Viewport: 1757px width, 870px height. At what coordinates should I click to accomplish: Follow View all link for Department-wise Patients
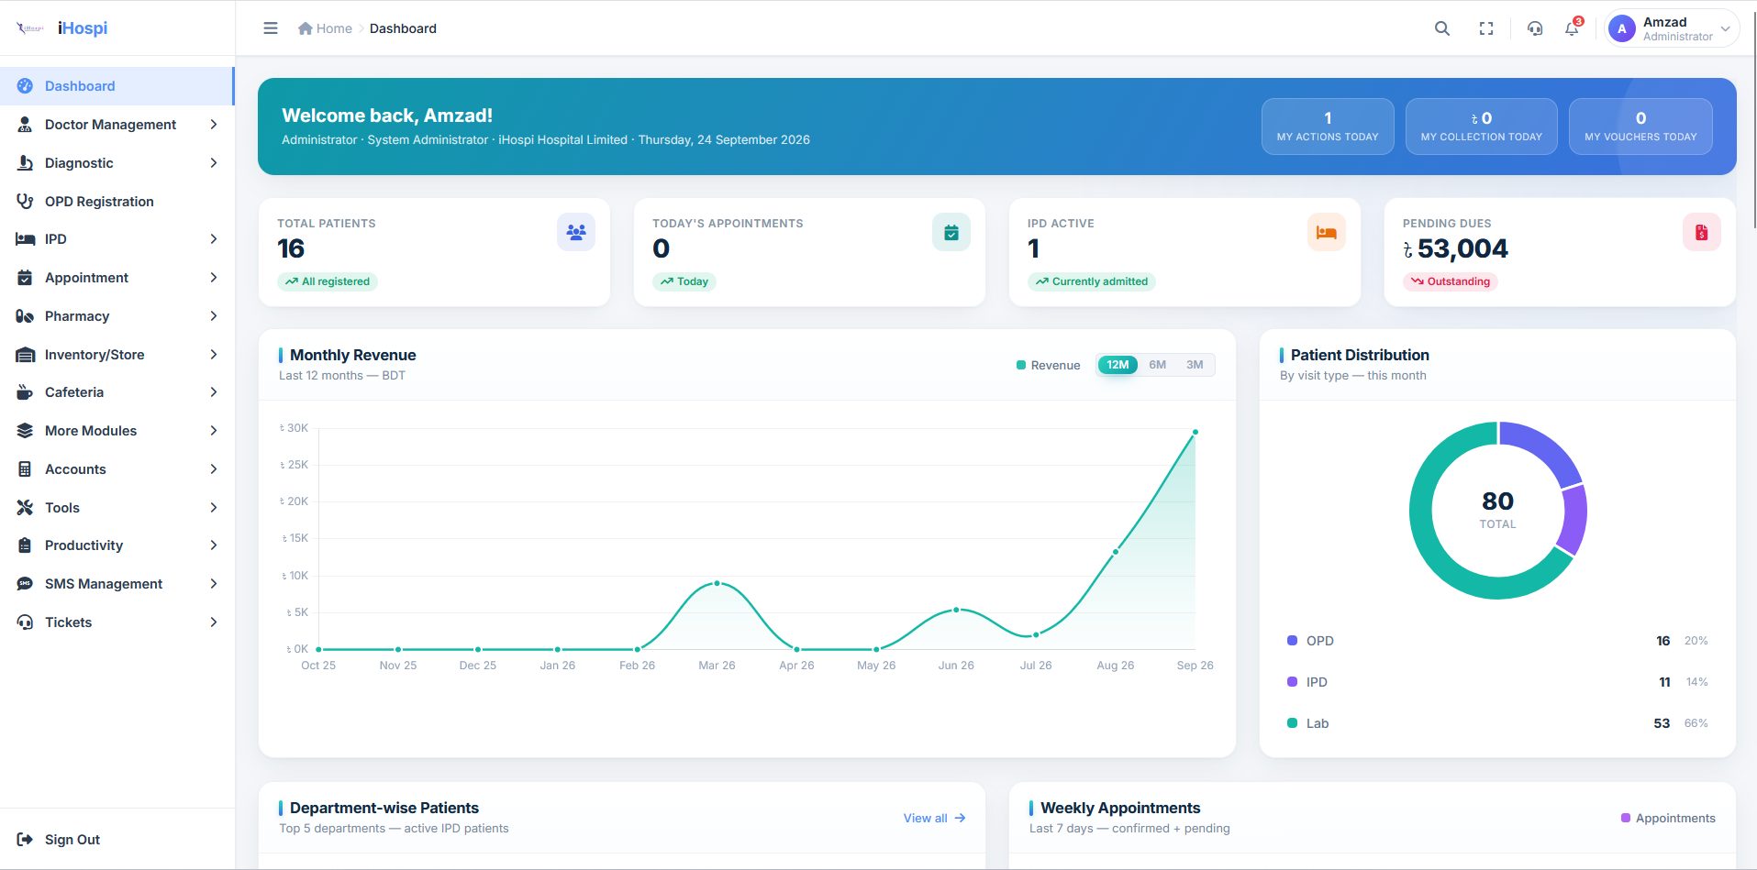coord(934,818)
